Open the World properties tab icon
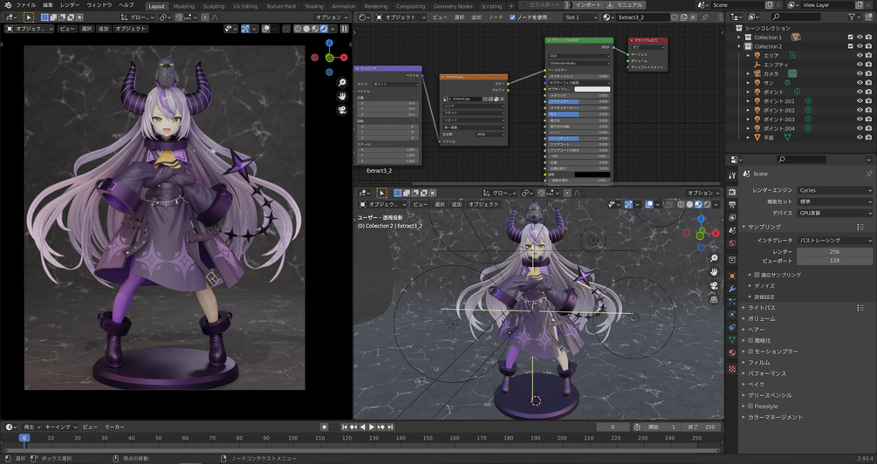 (732, 243)
